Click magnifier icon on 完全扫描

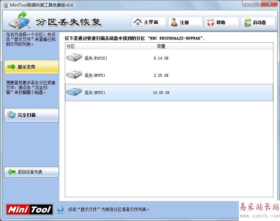(11, 115)
